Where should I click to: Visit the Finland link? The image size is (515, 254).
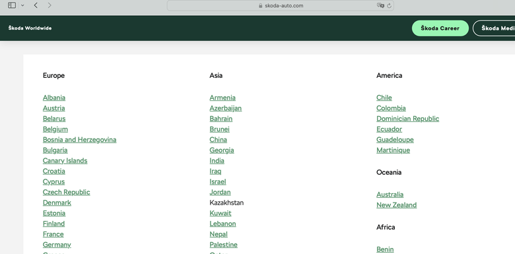click(54, 224)
